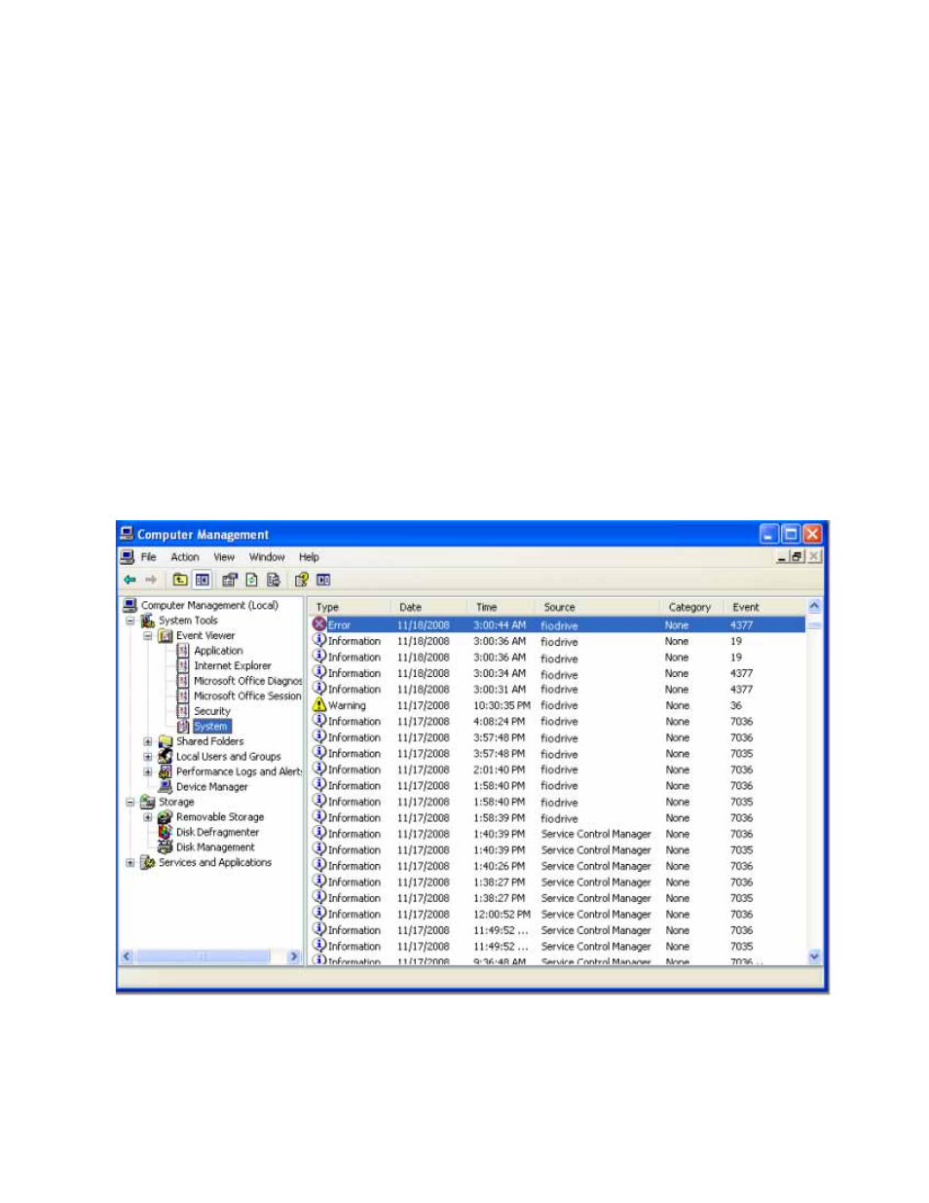Click the event list scroll down arrow
Viewport: 929px width, 1203px height.
pyautogui.click(x=814, y=957)
